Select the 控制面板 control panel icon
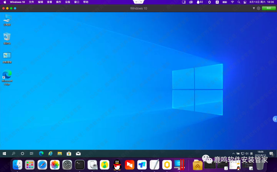 pyautogui.click(x=7, y=58)
